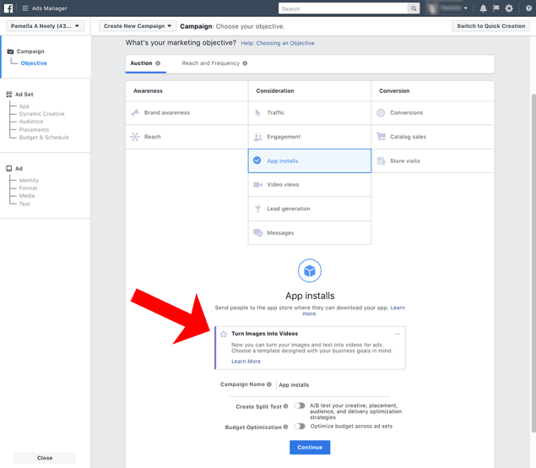536x468 pixels.
Task: Click the Close button in the sidebar
Action: point(45,458)
